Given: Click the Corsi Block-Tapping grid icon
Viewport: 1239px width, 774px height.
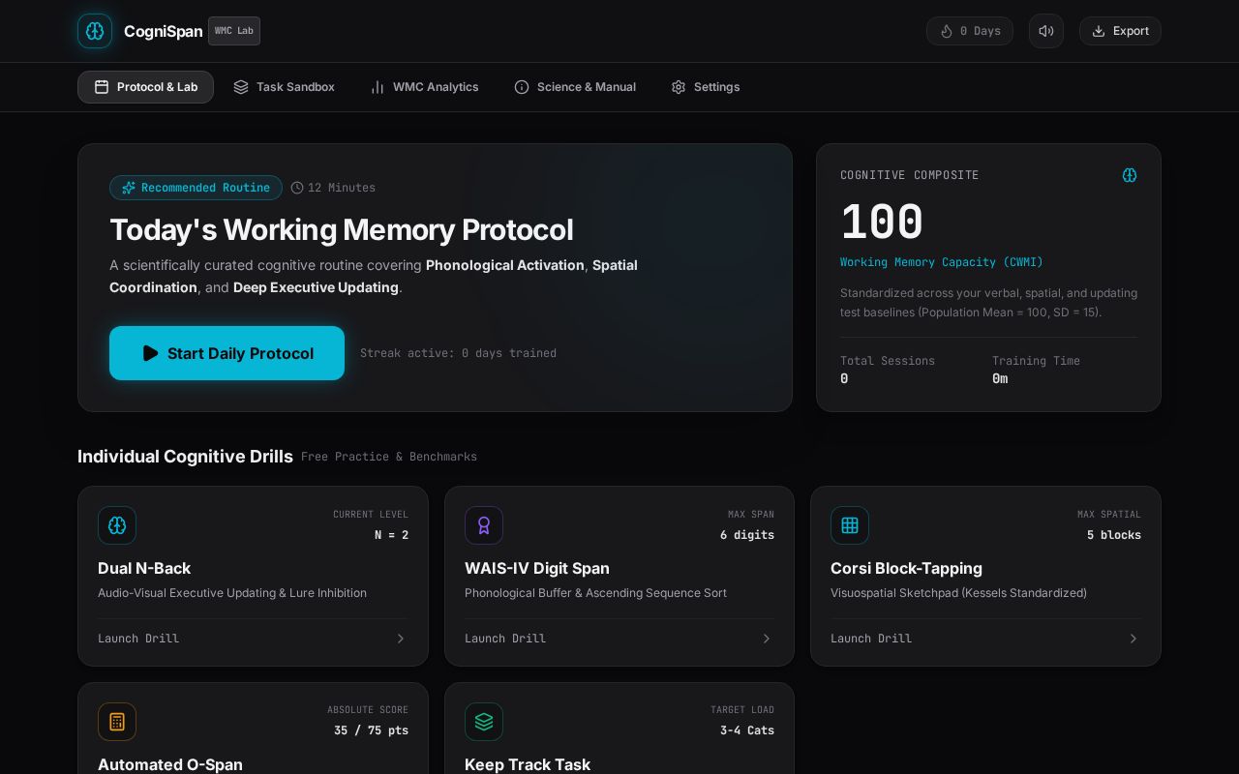Looking at the screenshot, I should coord(850,525).
